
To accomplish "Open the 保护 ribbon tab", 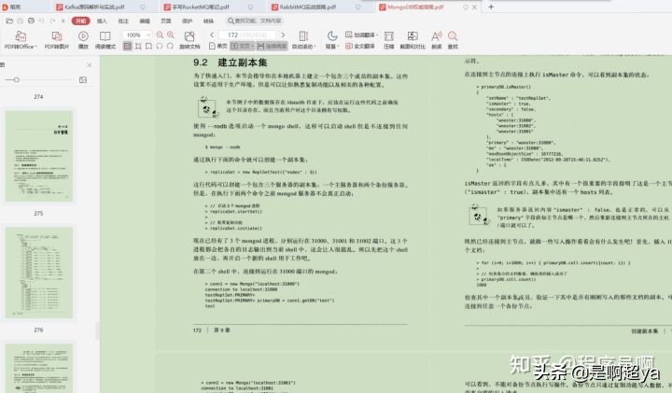I will 188,21.
